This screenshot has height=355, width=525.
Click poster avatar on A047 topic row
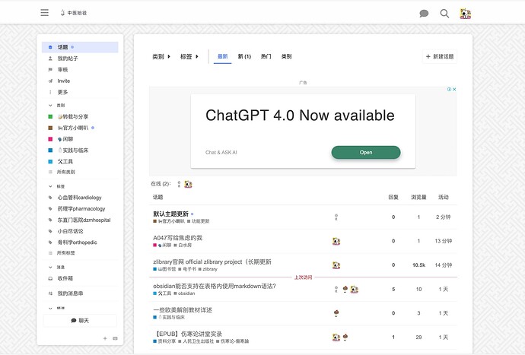pyautogui.click(x=336, y=241)
